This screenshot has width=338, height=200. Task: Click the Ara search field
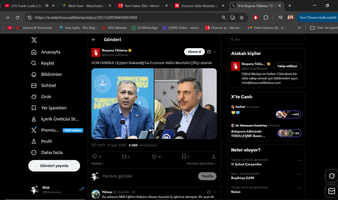pos(266,40)
